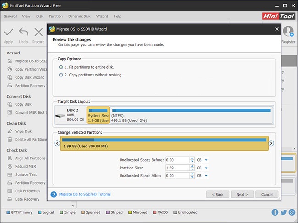Click the right arrow on partition slider

(271, 143)
